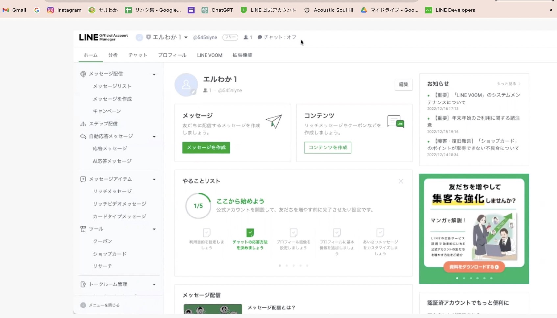Check プロフィール画像を設定しましょう task
This screenshot has width=557, height=318.
coord(294,233)
